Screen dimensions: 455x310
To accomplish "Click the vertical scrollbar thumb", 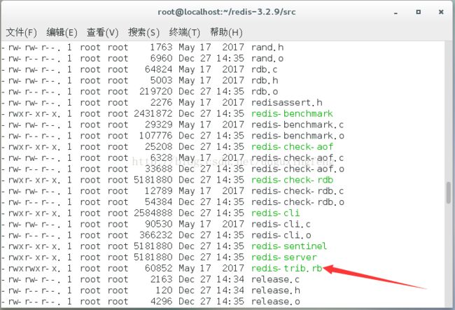I will (449, 192).
